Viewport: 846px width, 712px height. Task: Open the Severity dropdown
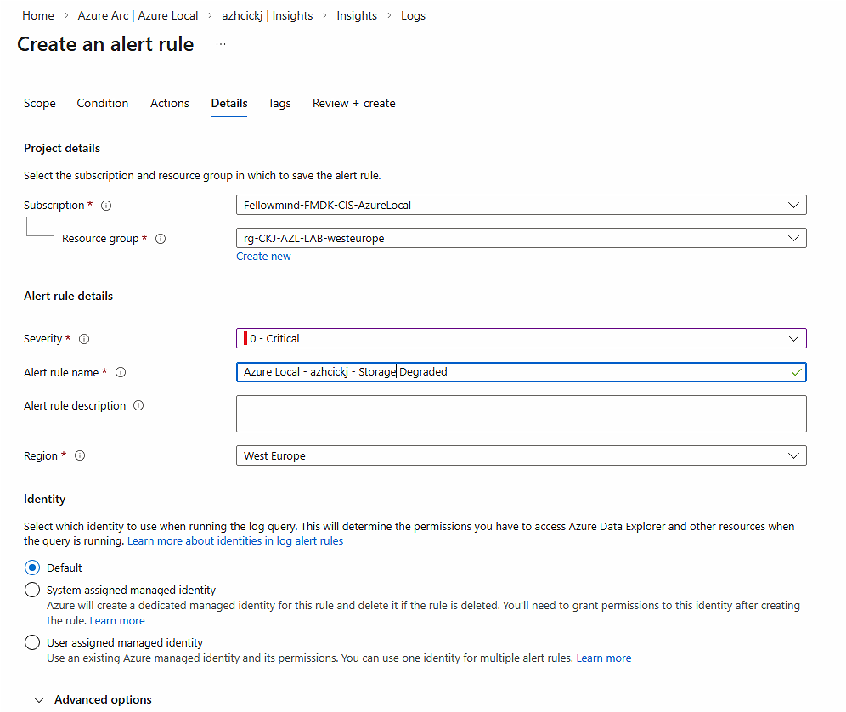pos(521,338)
